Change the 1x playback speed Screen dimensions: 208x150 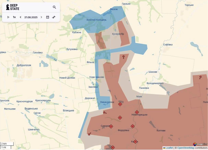point(14,17)
